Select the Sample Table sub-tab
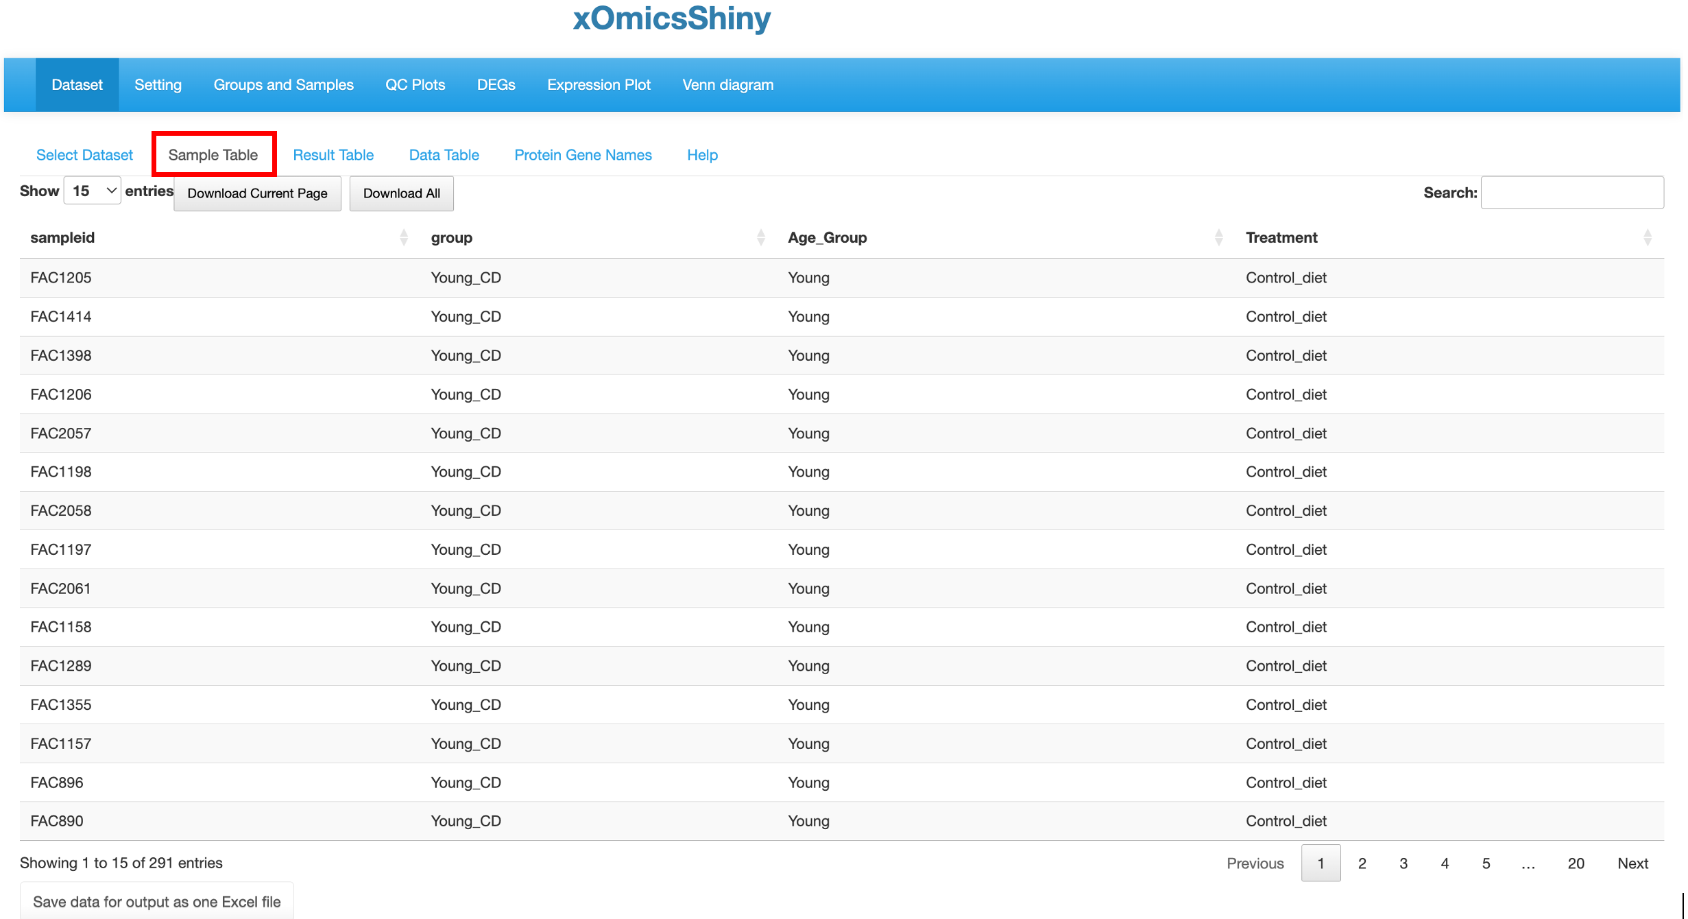Viewport: 1688px width, 919px height. coord(213,155)
